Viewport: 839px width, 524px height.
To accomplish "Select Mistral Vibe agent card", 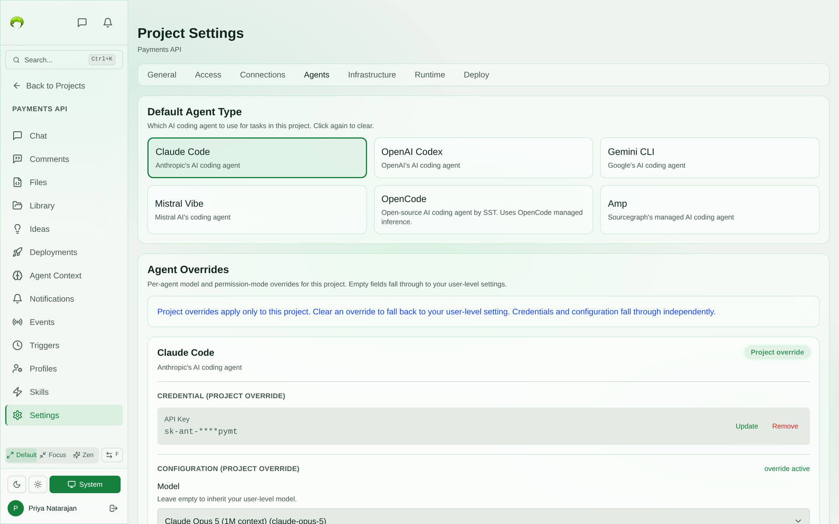I will point(257,210).
